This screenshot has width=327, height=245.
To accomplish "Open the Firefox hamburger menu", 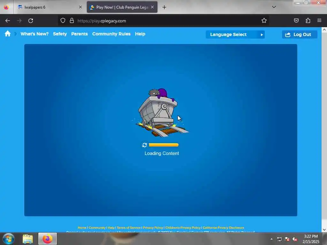I will coord(319,20).
